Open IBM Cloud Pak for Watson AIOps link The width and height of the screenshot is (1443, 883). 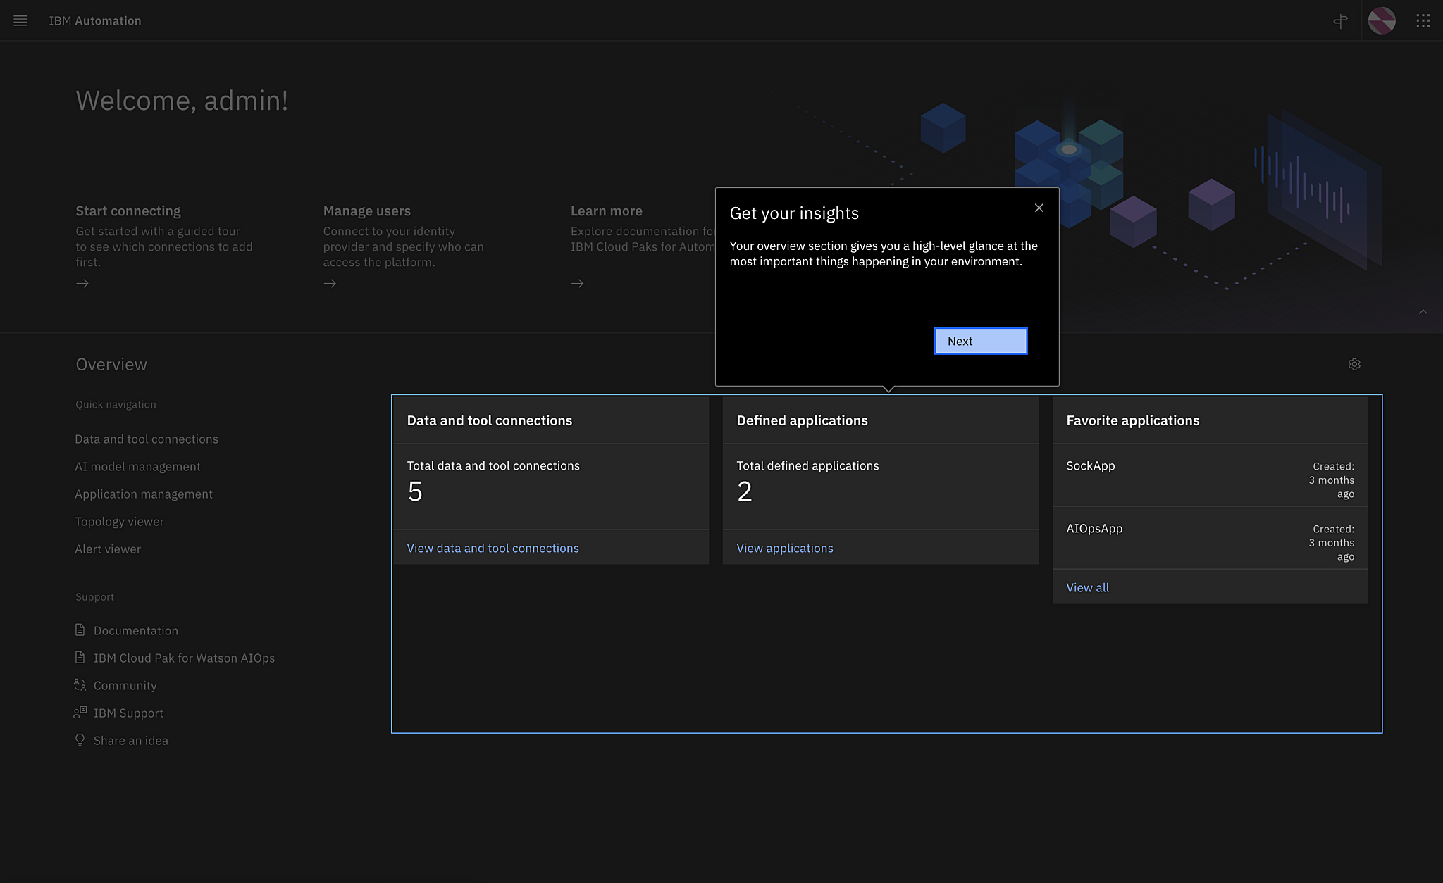184,658
